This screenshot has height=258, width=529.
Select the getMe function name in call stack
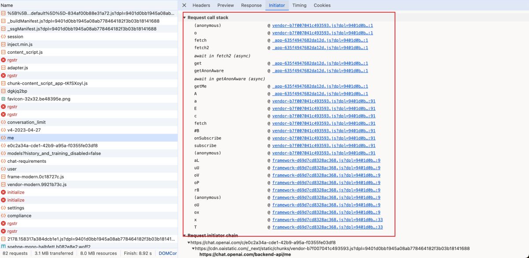click(x=201, y=86)
